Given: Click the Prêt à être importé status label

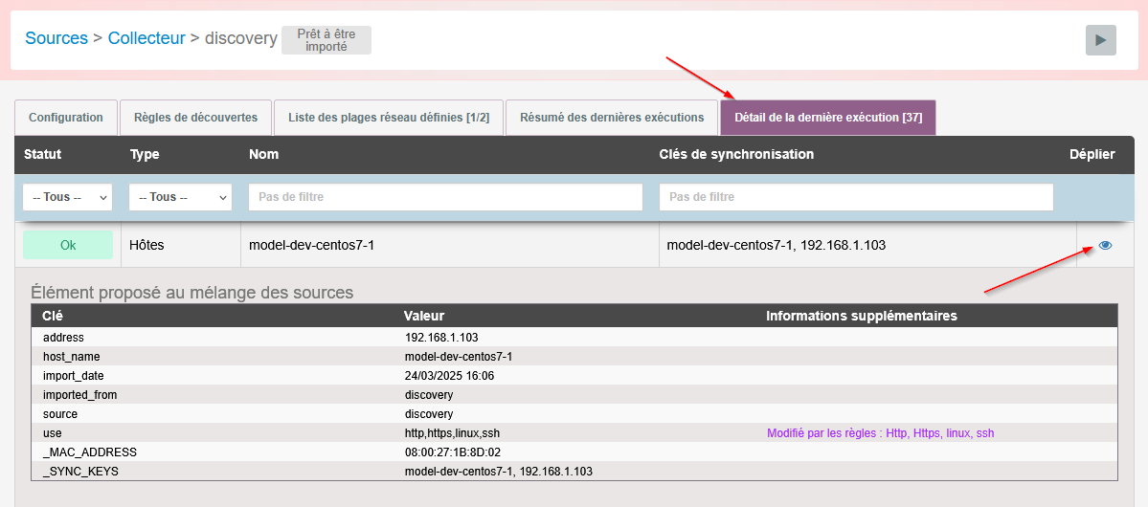Looking at the screenshot, I should (326, 40).
